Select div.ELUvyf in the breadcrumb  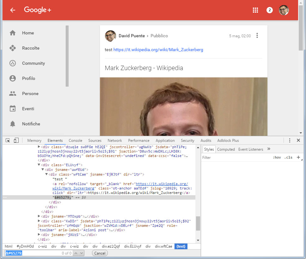pyautogui.click(x=133, y=246)
